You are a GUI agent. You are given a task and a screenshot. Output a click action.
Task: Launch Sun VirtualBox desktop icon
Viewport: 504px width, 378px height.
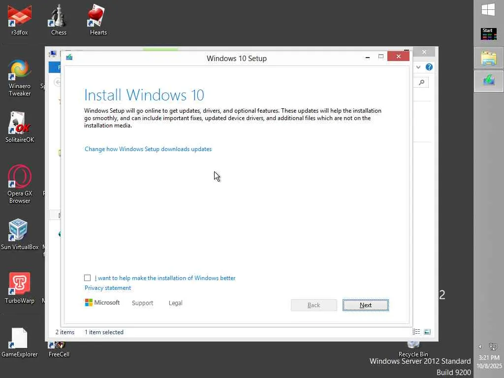click(x=20, y=234)
